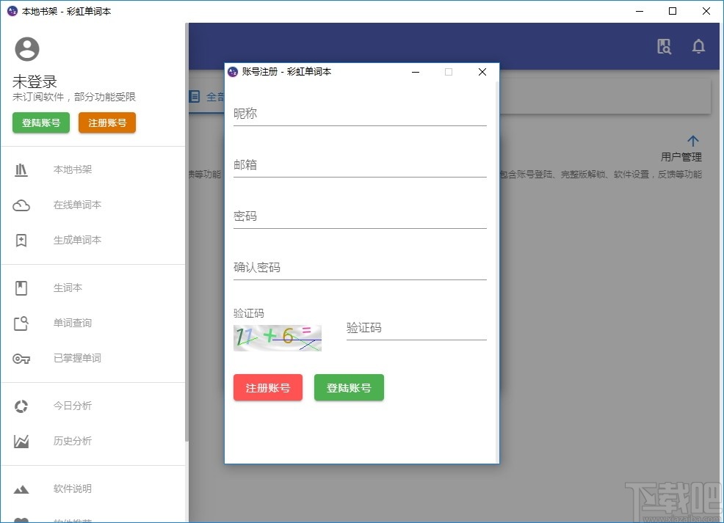Click the user avatar icon in sidebar

27,49
